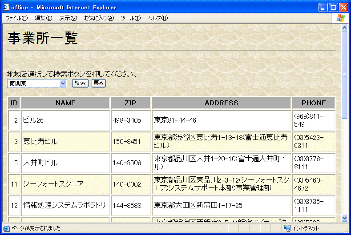Screen dimensions: 351x235
Task: Open the 表示(V) menu
Action: [x=68, y=18]
